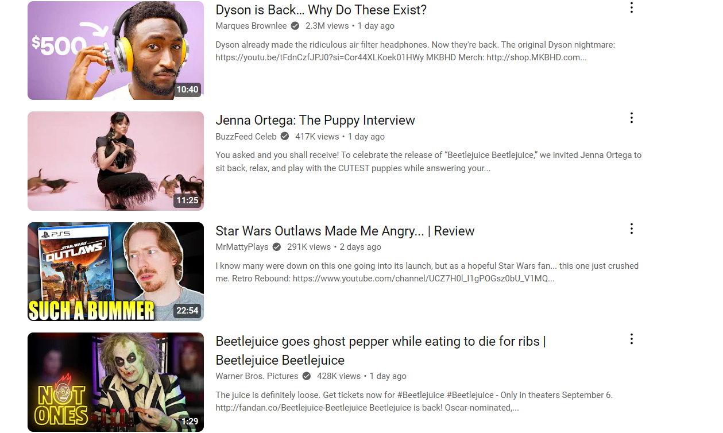Screen dimensions: 723x433
Task: Go to the BuzzFeed Celeb channel
Action: [246, 136]
